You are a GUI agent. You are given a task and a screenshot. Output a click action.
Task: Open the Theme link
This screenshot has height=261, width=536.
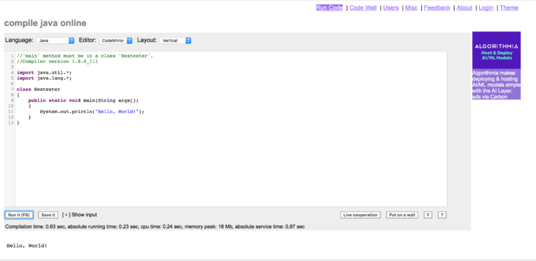point(509,8)
